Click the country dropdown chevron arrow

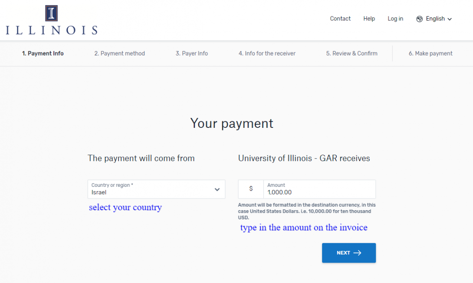pos(217,189)
